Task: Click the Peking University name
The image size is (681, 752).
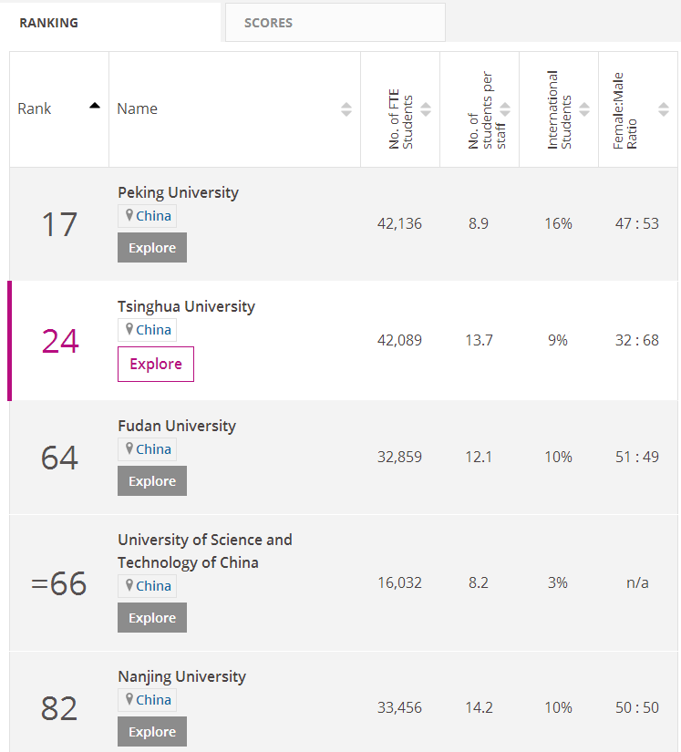Action: point(178,192)
